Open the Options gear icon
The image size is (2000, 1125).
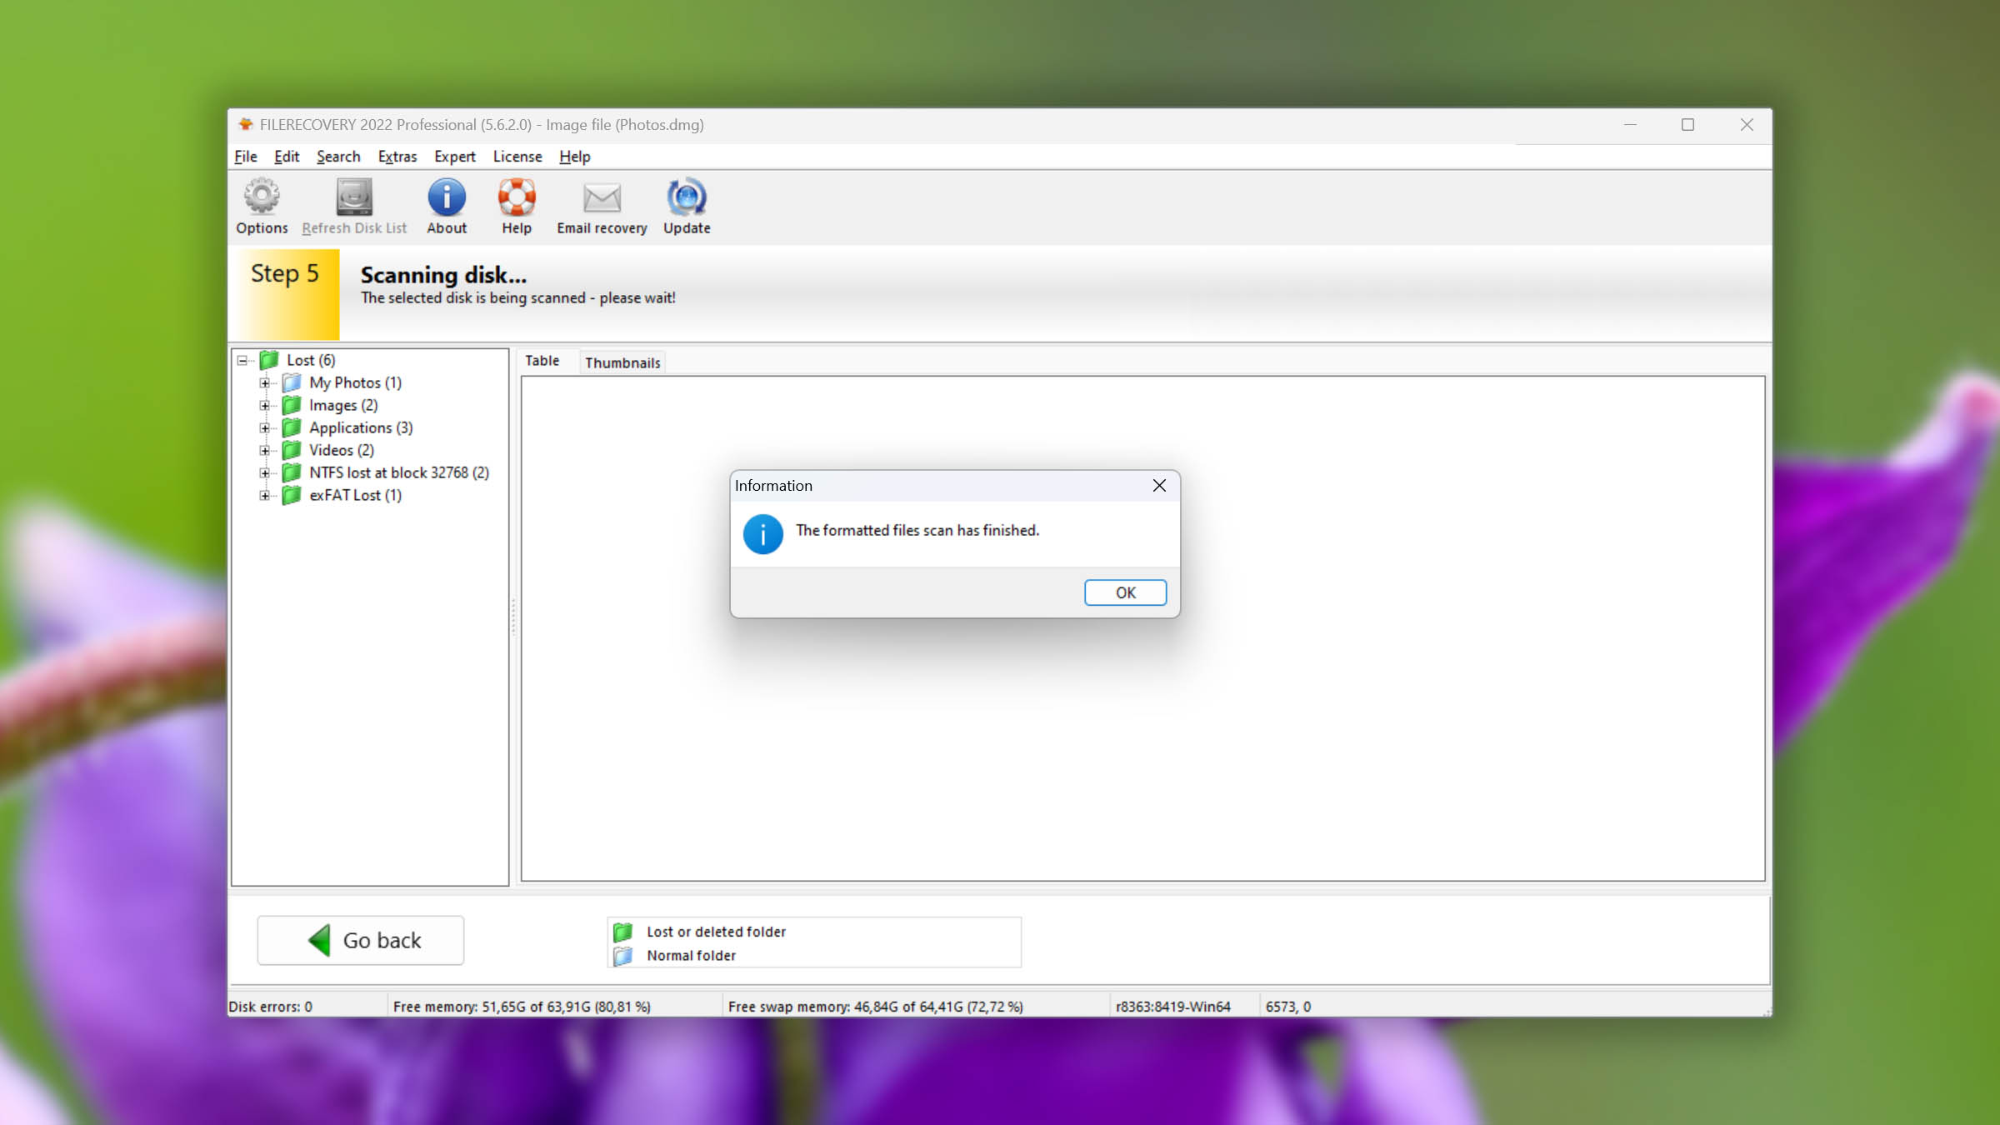point(262,197)
